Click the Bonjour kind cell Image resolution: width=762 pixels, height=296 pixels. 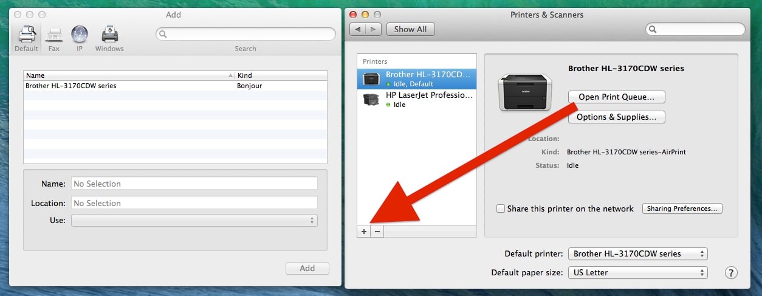click(249, 86)
